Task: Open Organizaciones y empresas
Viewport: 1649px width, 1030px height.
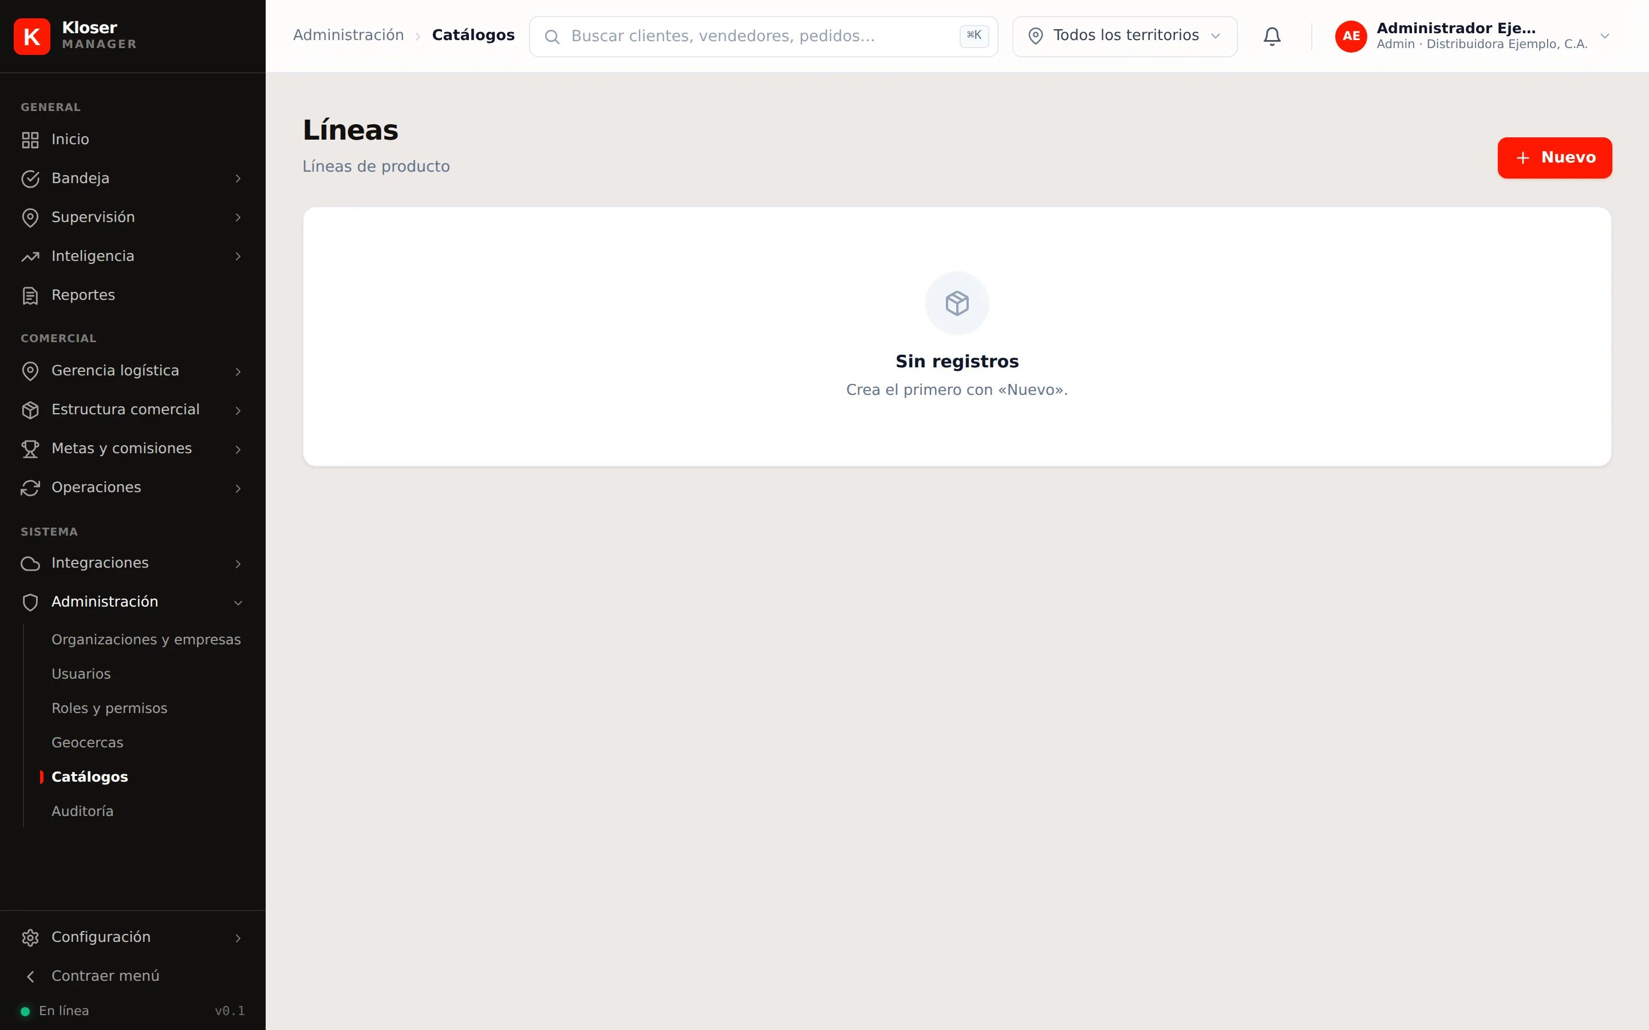Action: (x=146, y=639)
